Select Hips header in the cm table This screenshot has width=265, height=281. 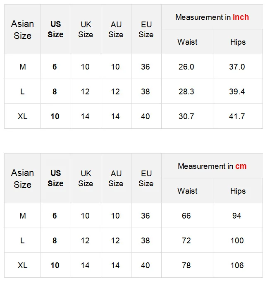[x=238, y=191]
